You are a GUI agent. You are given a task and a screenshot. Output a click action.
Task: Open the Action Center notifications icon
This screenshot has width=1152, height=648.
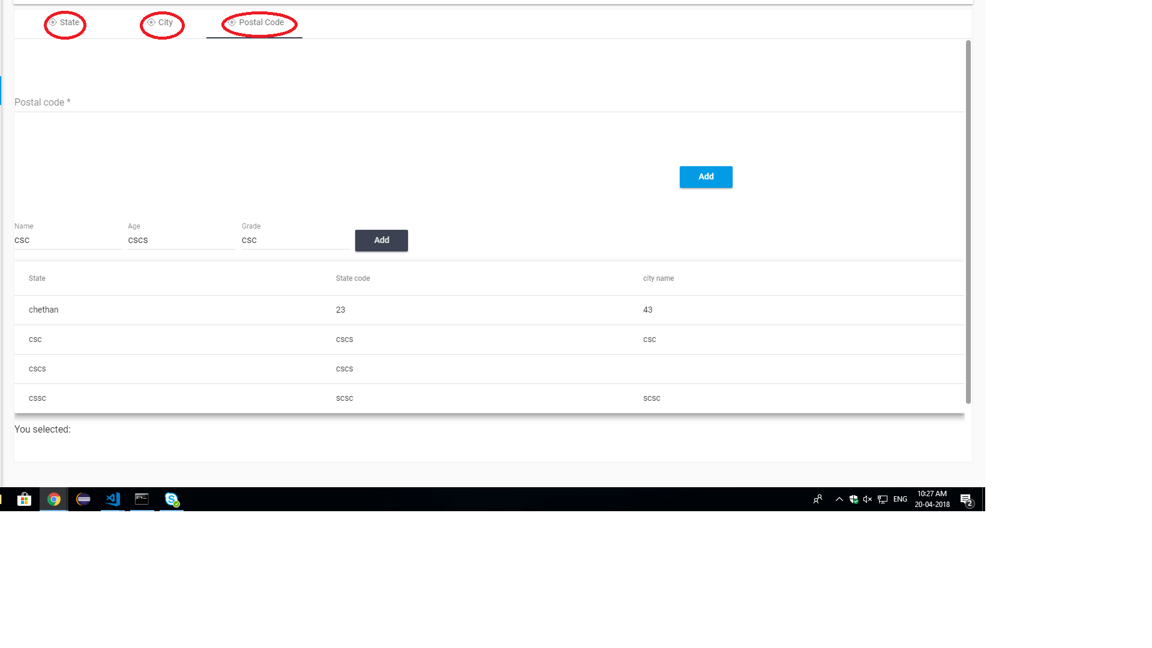pyautogui.click(x=966, y=499)
